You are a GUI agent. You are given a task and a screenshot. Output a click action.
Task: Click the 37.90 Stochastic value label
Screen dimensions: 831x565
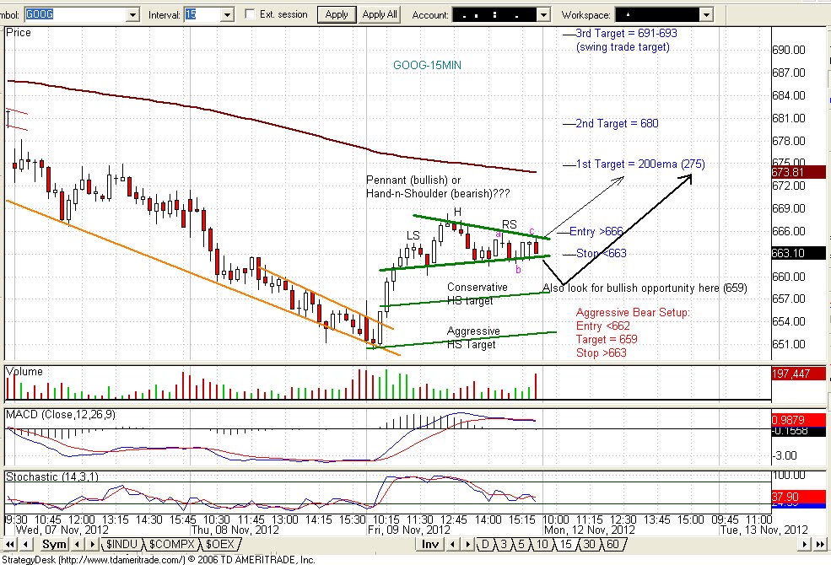coord(799,497)
